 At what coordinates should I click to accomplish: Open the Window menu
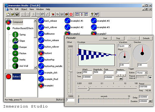tap(40, 9)
